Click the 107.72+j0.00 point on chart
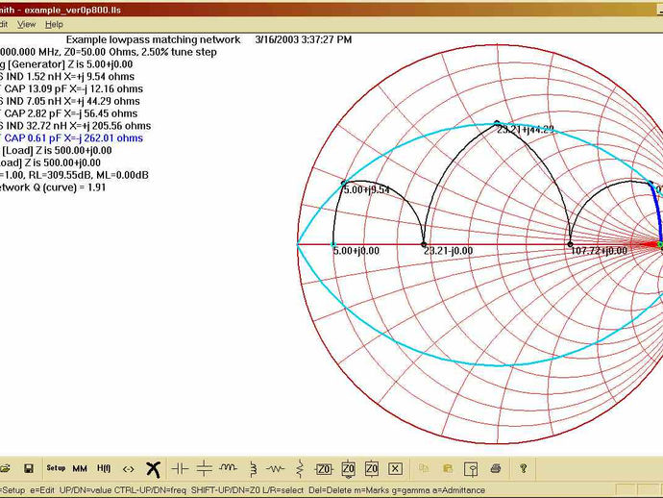663x498 pixels. click(x=570, y=244)
